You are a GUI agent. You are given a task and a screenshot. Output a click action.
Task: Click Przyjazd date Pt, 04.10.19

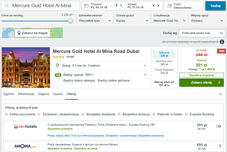pos(99,6)
